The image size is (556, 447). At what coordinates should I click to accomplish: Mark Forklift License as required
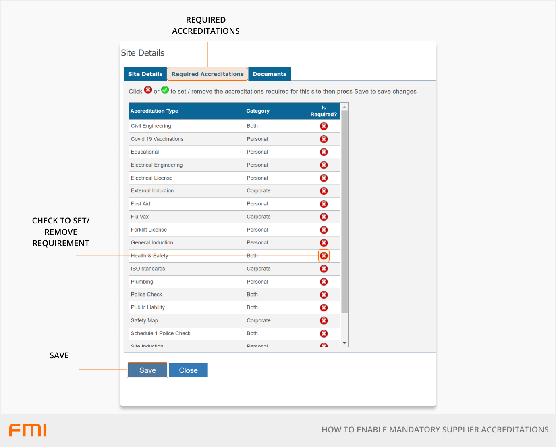[324, 230]
